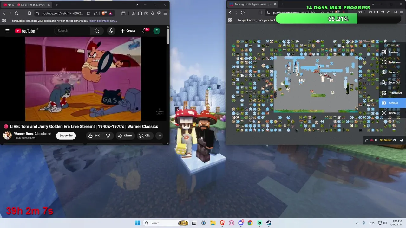The width and height of the screenshot is (406, 228).
Task: Click Fullscreen in the puzzle menu
Action: (x=392, y=62)
